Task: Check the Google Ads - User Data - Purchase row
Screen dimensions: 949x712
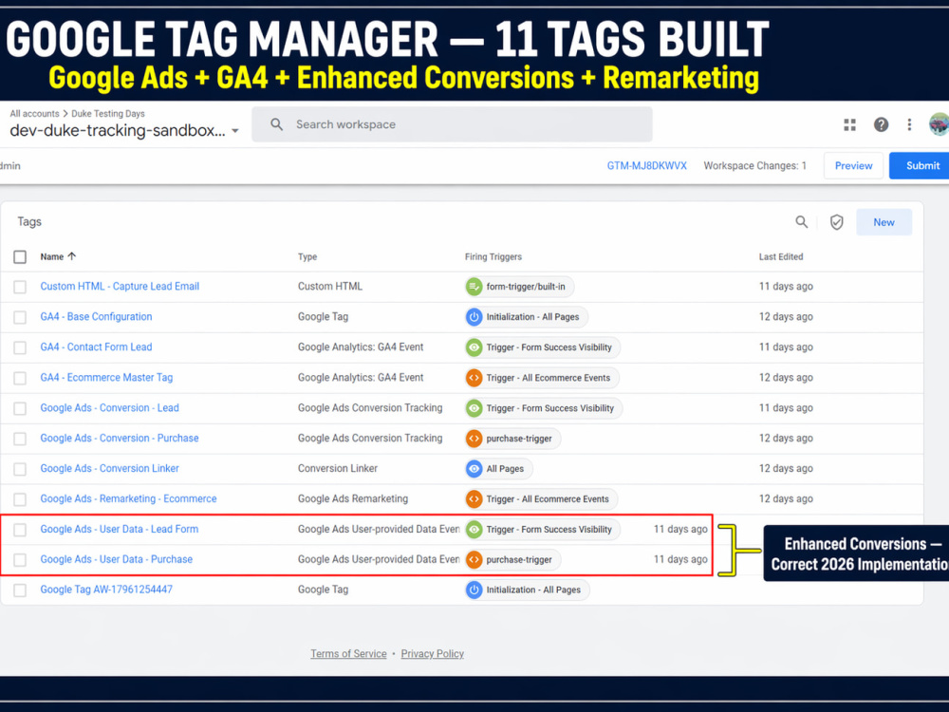Action: 20,559
